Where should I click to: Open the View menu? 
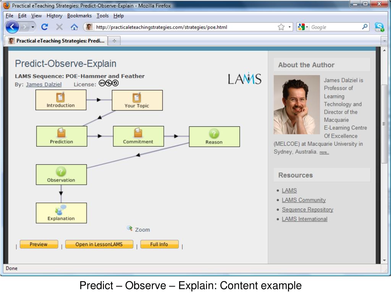coord(36,16)
